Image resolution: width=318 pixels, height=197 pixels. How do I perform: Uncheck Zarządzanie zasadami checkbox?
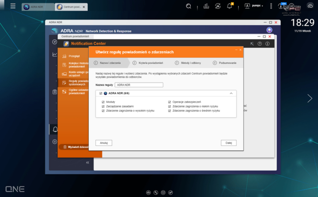tap(103, 106)
